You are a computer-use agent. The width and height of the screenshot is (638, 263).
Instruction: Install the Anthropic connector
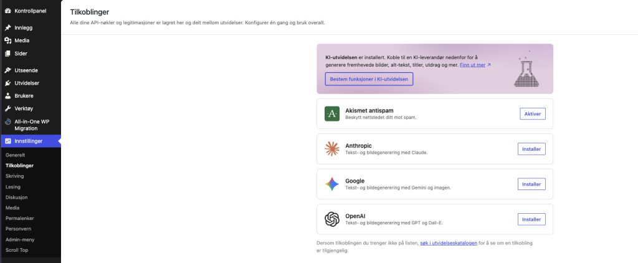(531, 149)
